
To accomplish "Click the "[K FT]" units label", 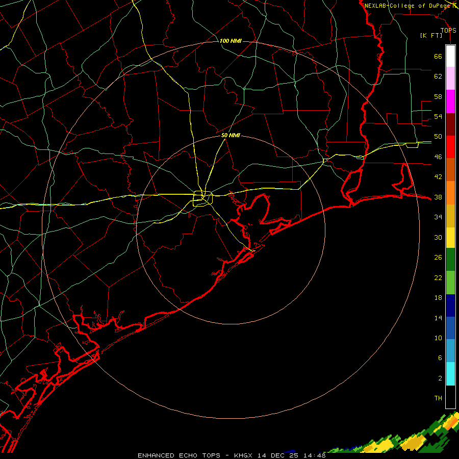I will pyautogui.click(x=431, y=35).
